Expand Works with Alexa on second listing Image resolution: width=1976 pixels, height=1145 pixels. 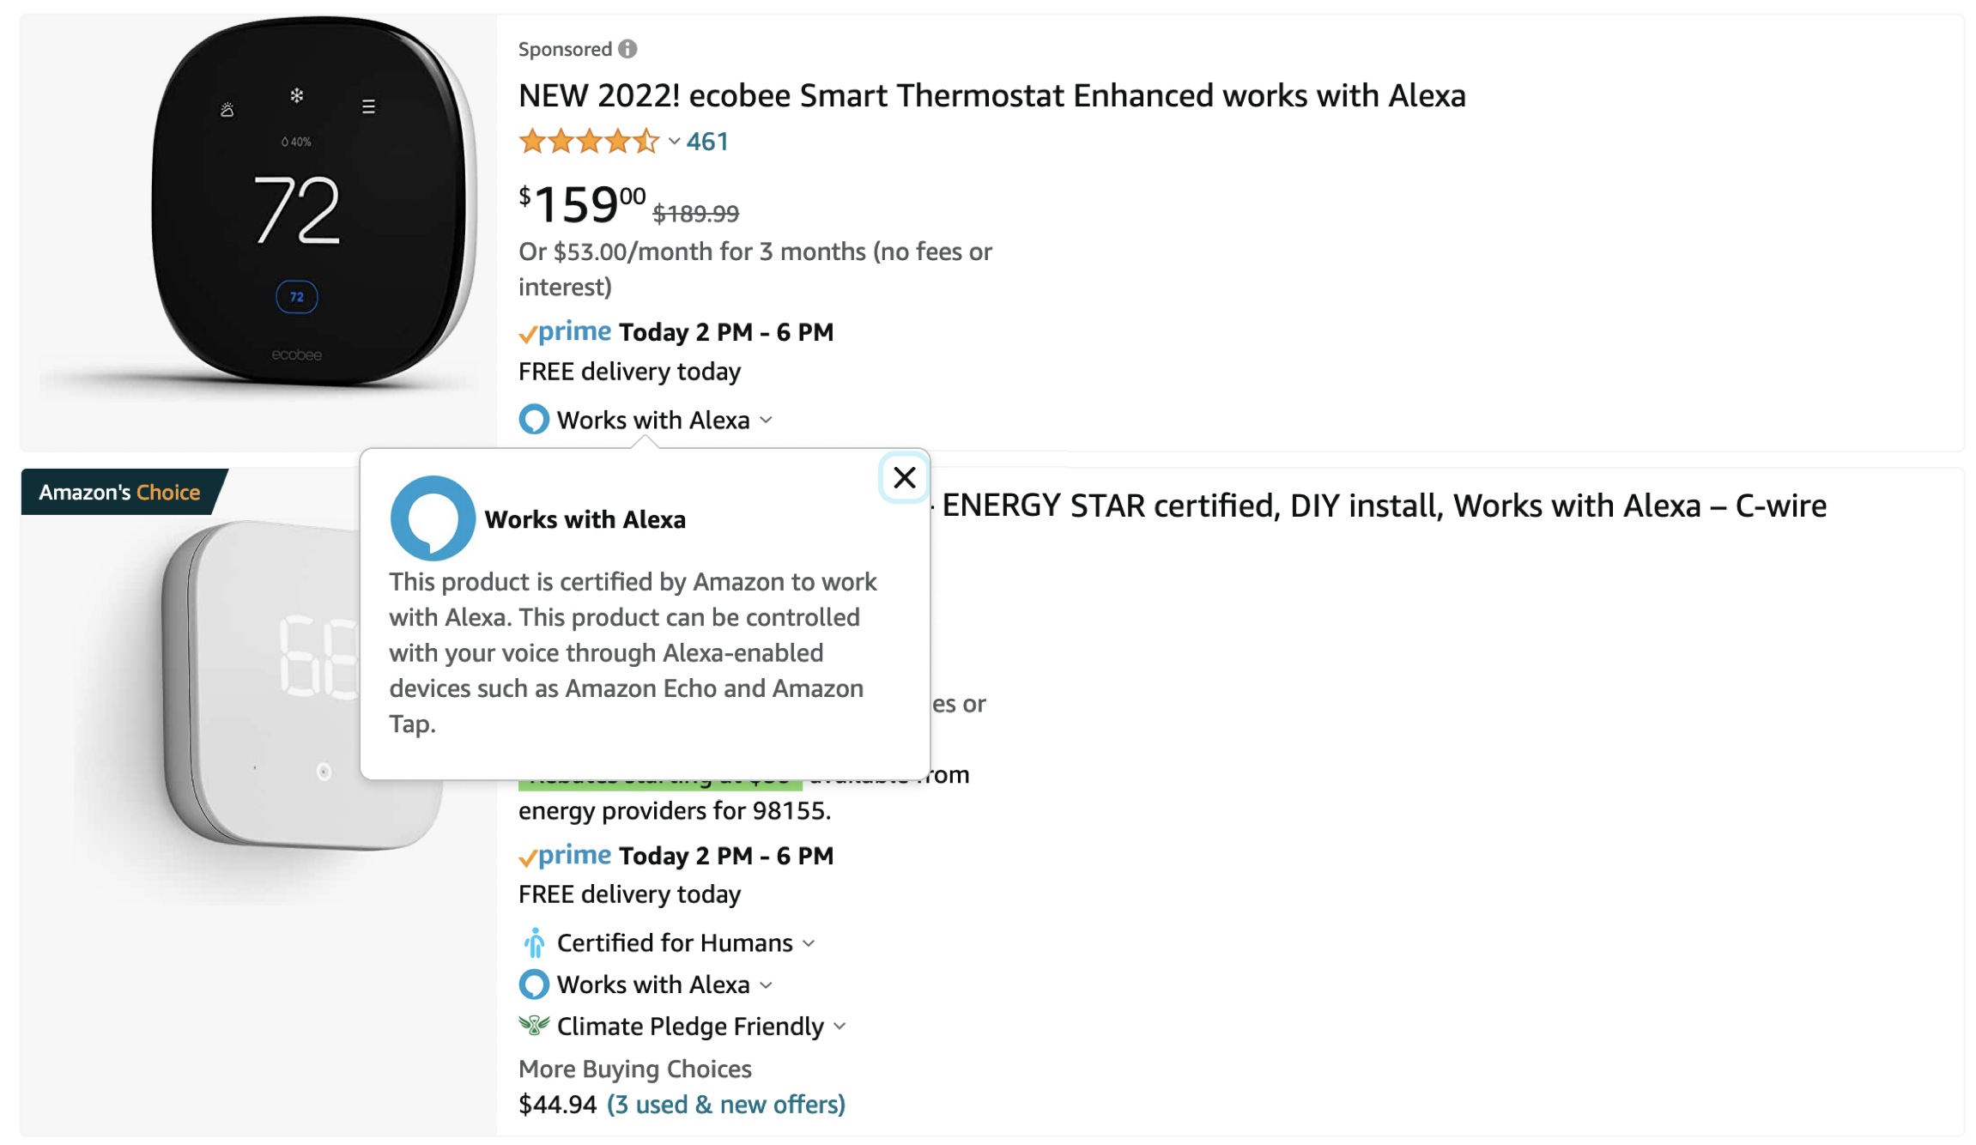[x=767, y=985]
